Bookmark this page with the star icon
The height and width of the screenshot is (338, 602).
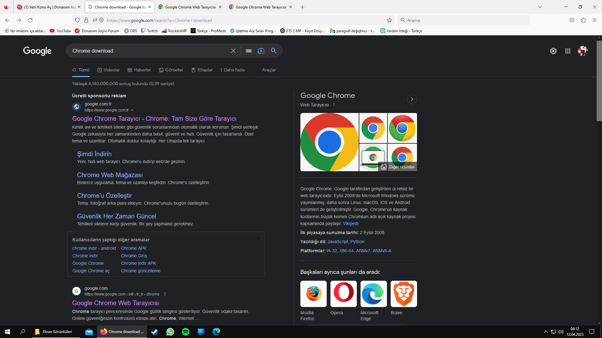pos(389,20)
